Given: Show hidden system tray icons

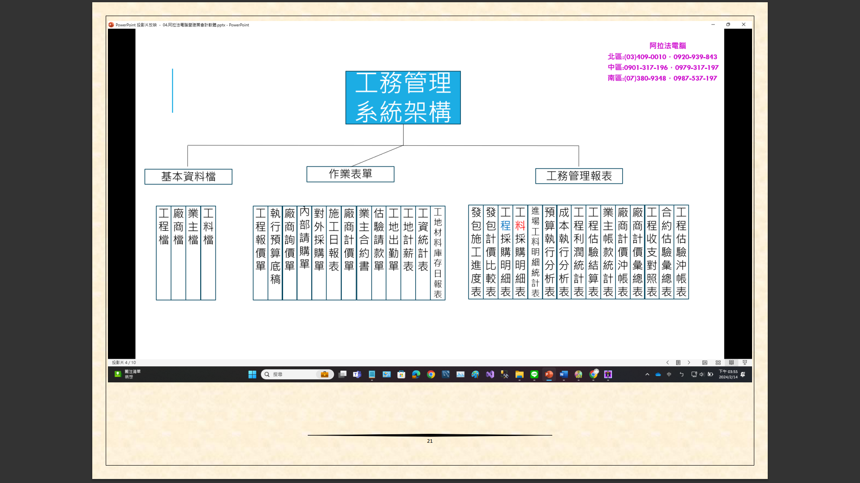Looking at the screenshot, I should point(647,374).
